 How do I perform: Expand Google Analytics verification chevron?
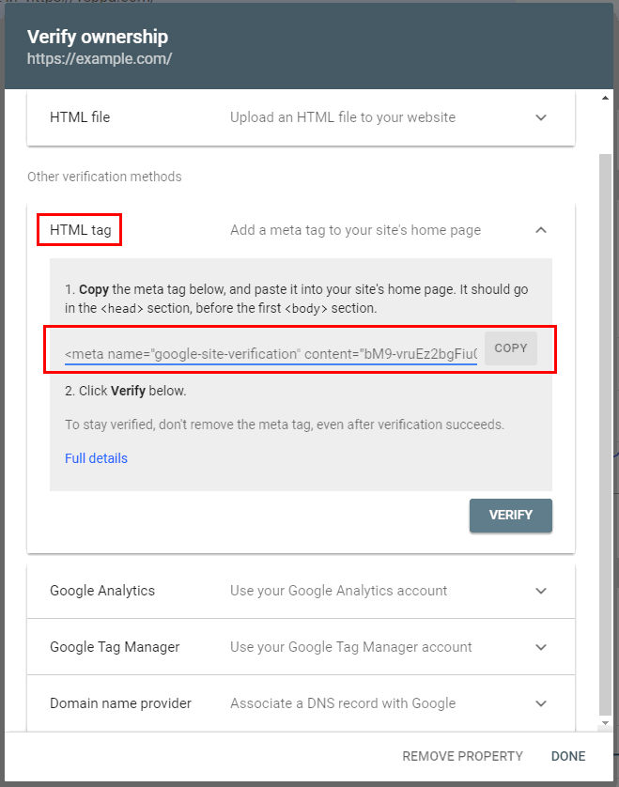[x=541, y=591]
